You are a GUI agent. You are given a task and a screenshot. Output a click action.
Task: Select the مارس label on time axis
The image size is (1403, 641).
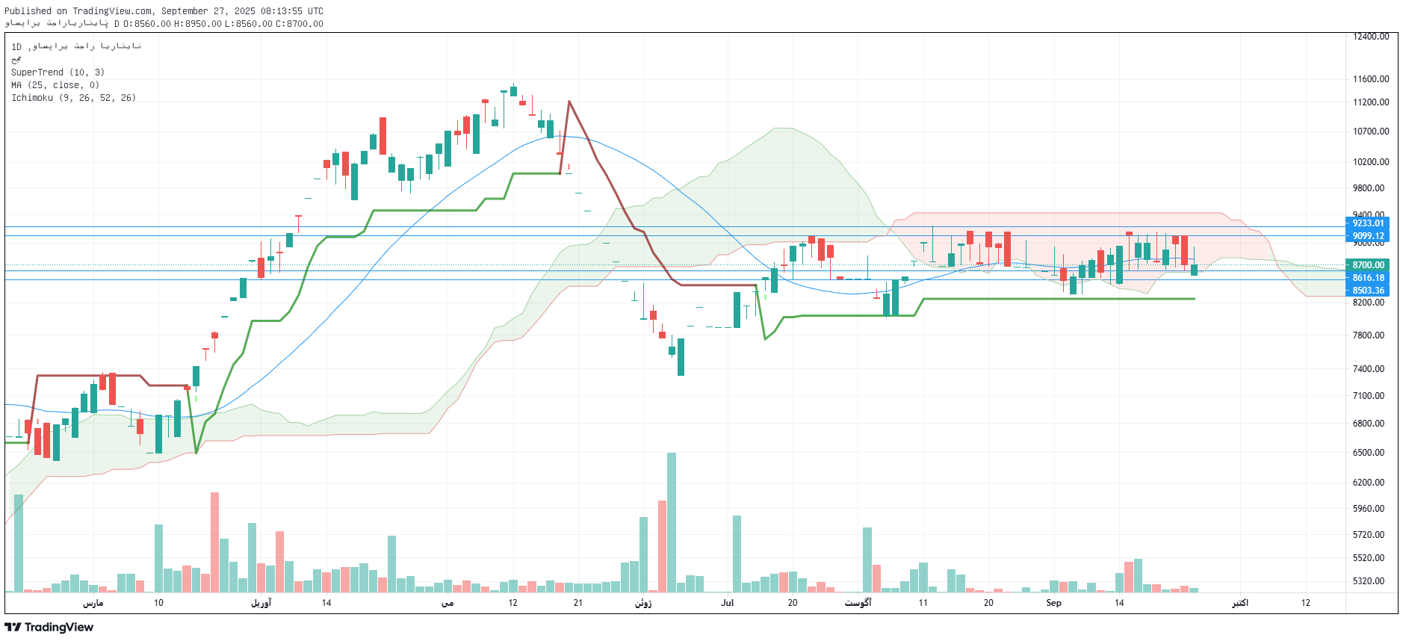93,603
